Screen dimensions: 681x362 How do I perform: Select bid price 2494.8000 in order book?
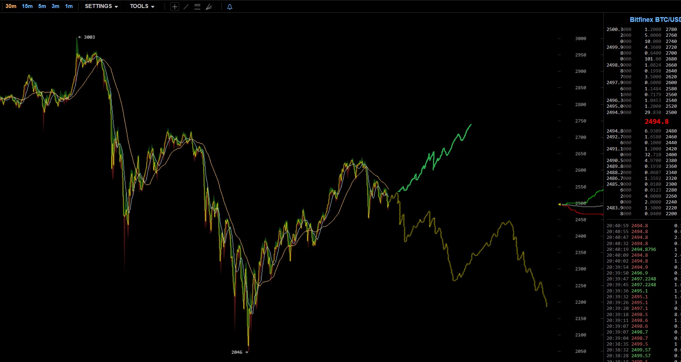point(619,131)
